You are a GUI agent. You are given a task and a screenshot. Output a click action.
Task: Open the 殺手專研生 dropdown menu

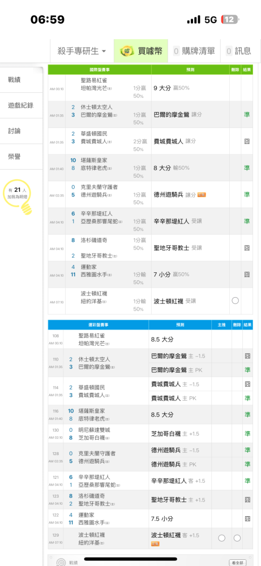pos(82,51)
